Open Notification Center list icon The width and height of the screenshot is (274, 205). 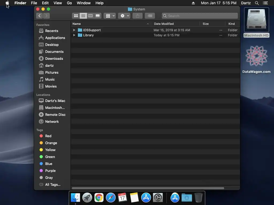click(x=265, y=3)
